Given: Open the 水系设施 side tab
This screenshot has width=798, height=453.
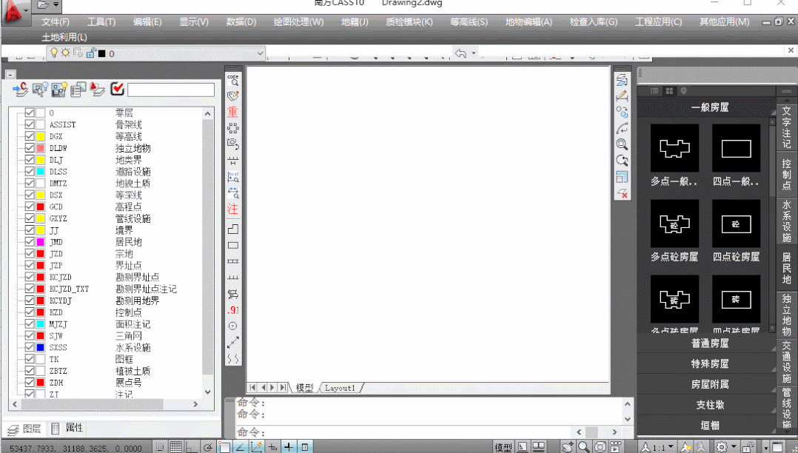Looking at the screenshot, I should [x=787, y=221].
